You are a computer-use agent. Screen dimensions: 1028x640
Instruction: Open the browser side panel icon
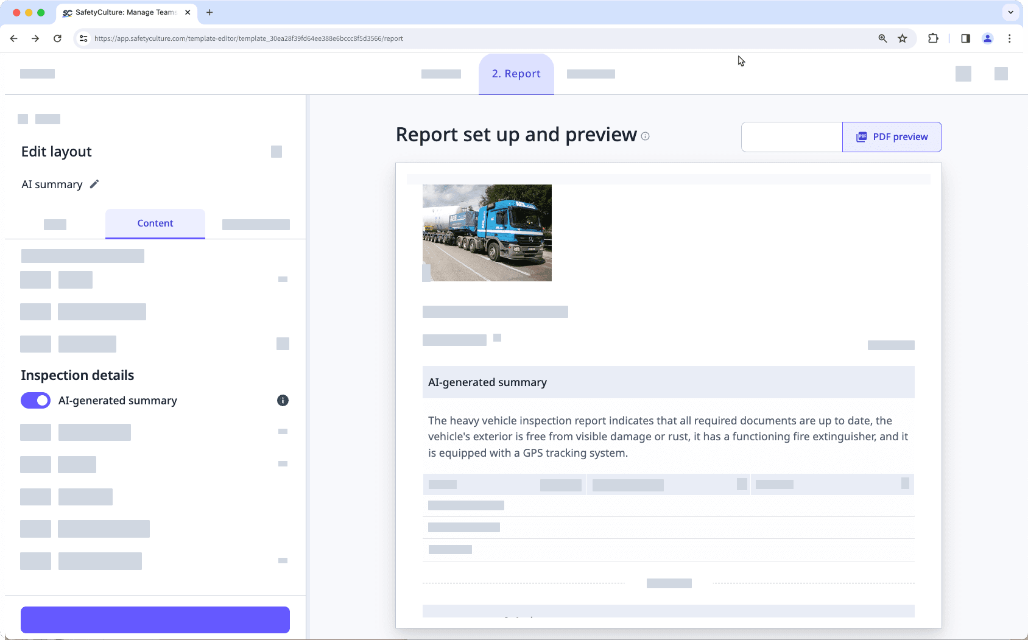coord(964,38)
